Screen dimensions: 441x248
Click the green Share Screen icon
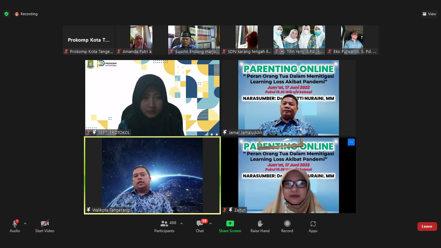point(230,223)
